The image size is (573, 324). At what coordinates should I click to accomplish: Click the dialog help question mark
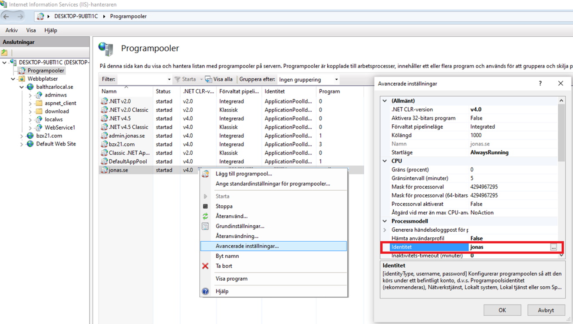point(540,83)
